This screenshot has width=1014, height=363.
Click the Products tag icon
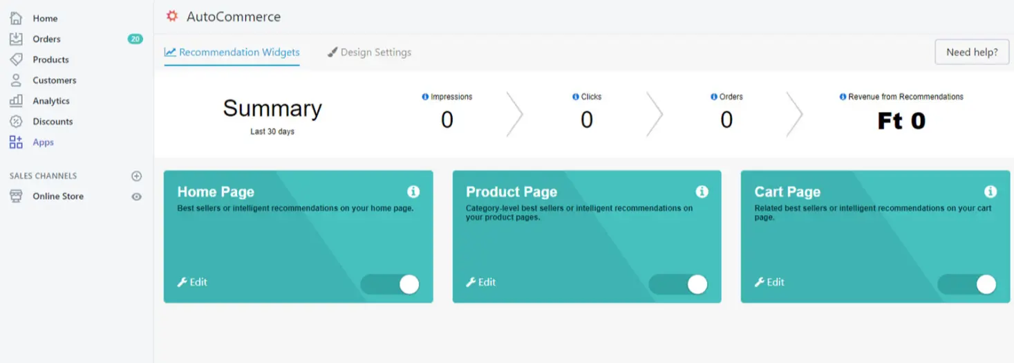(16, 59)
